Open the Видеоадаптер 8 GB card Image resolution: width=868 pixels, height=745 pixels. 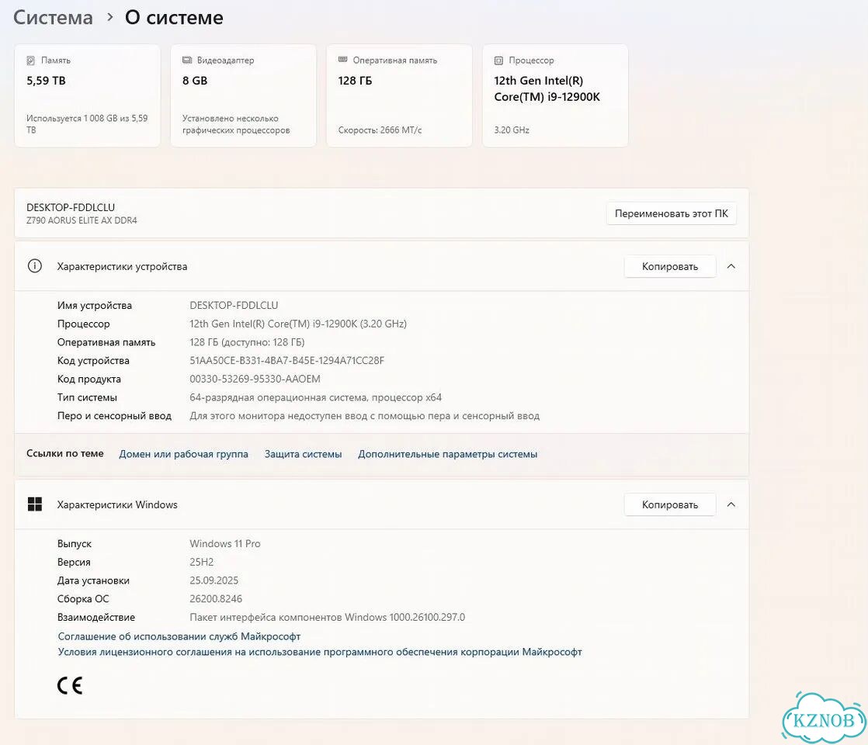tap(244, 95)
